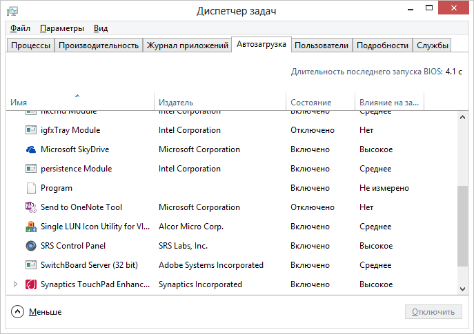Click publisher SRS Labs, Inc.

184,246
